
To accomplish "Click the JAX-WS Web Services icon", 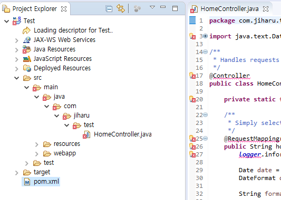I will (27, 40).
